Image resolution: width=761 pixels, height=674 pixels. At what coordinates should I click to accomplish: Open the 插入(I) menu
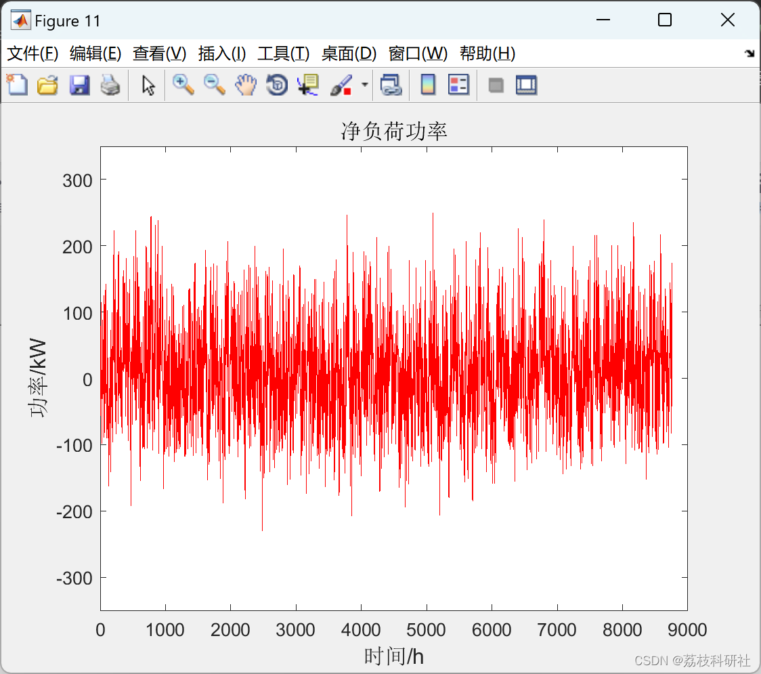(x=222, y=54)
